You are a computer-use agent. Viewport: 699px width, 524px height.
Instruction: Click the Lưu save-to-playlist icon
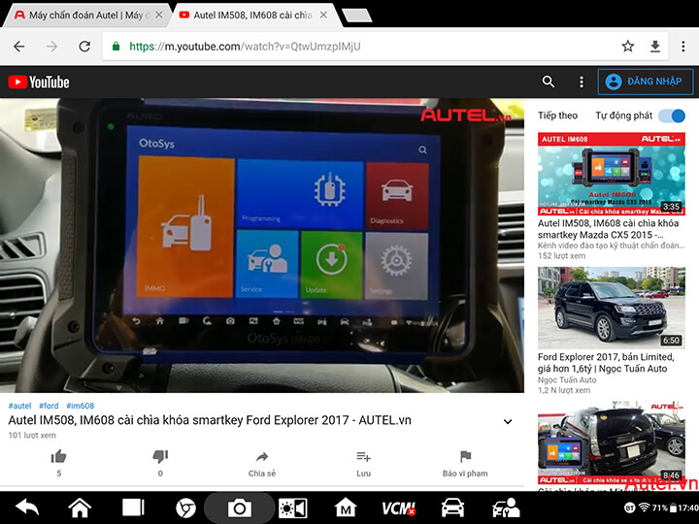[x=363, y=456]
